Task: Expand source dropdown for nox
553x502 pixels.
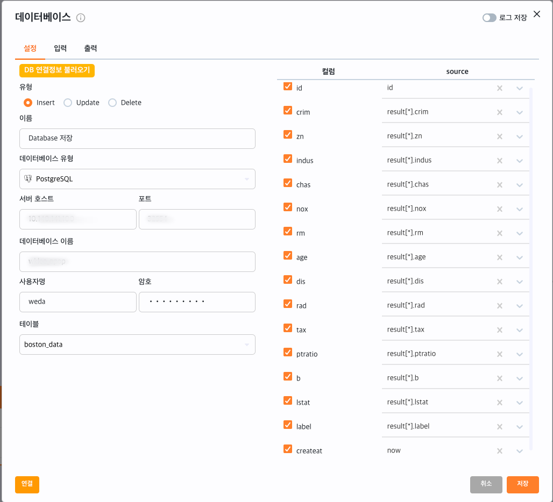Action: 520,210
